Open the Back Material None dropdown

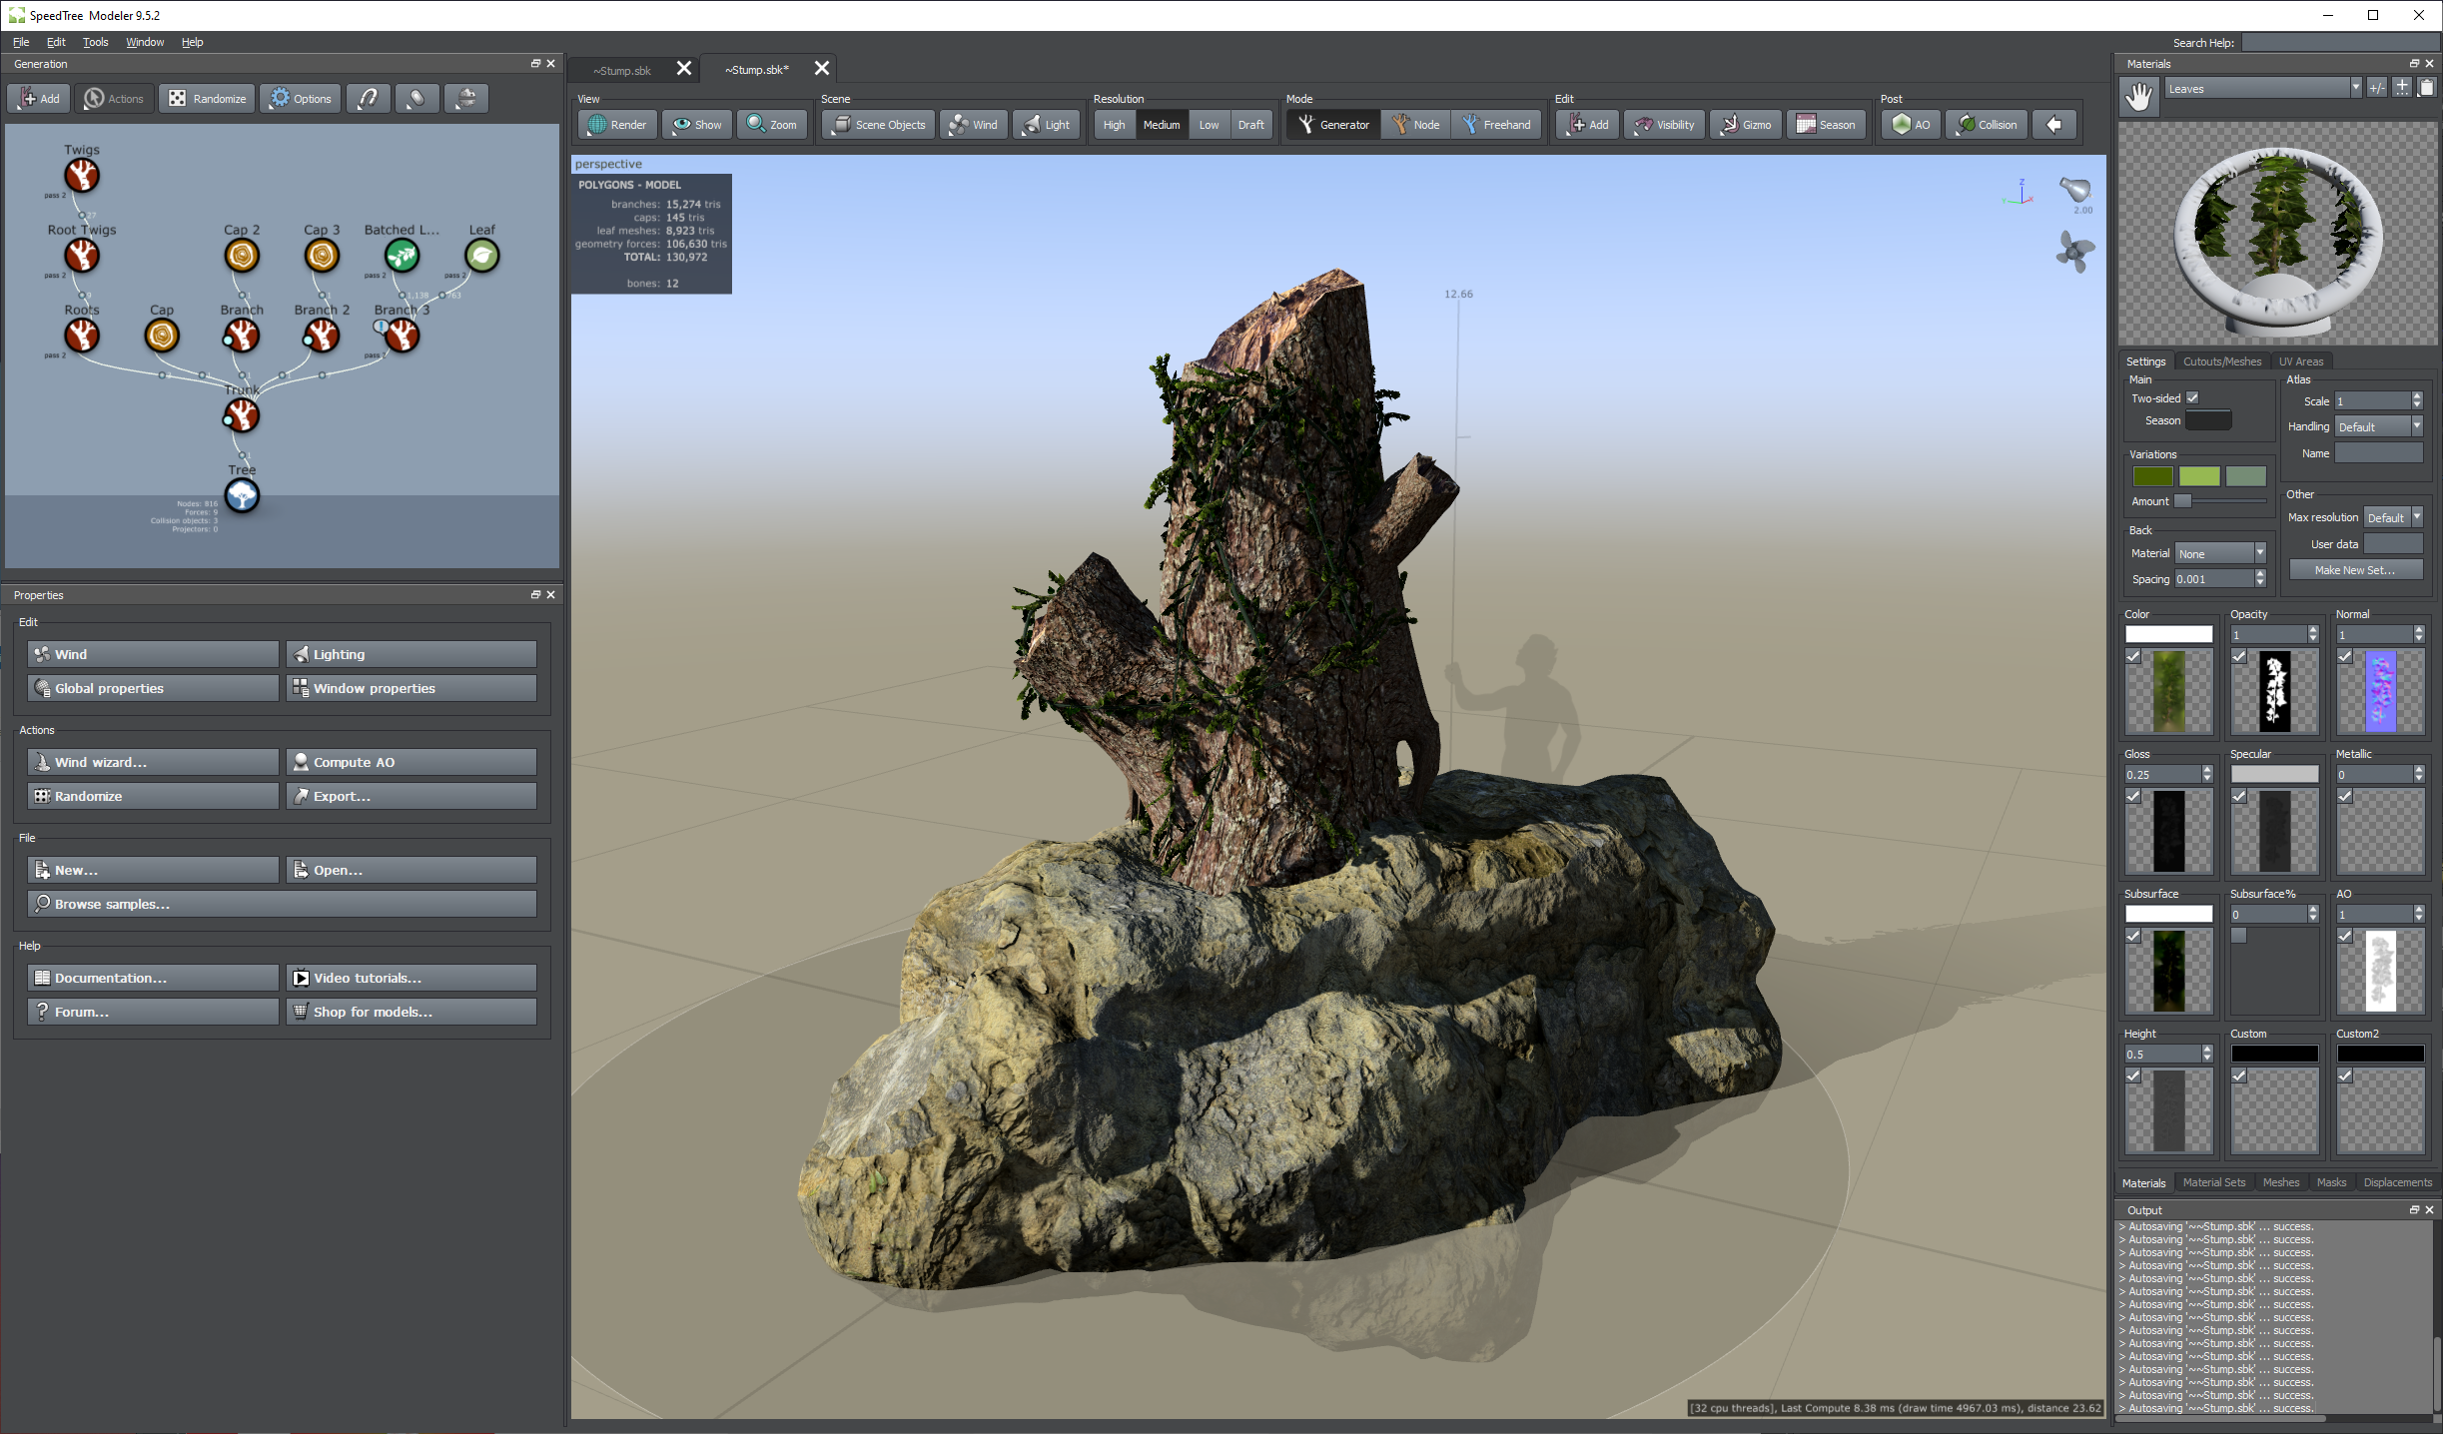(2259, 553)
